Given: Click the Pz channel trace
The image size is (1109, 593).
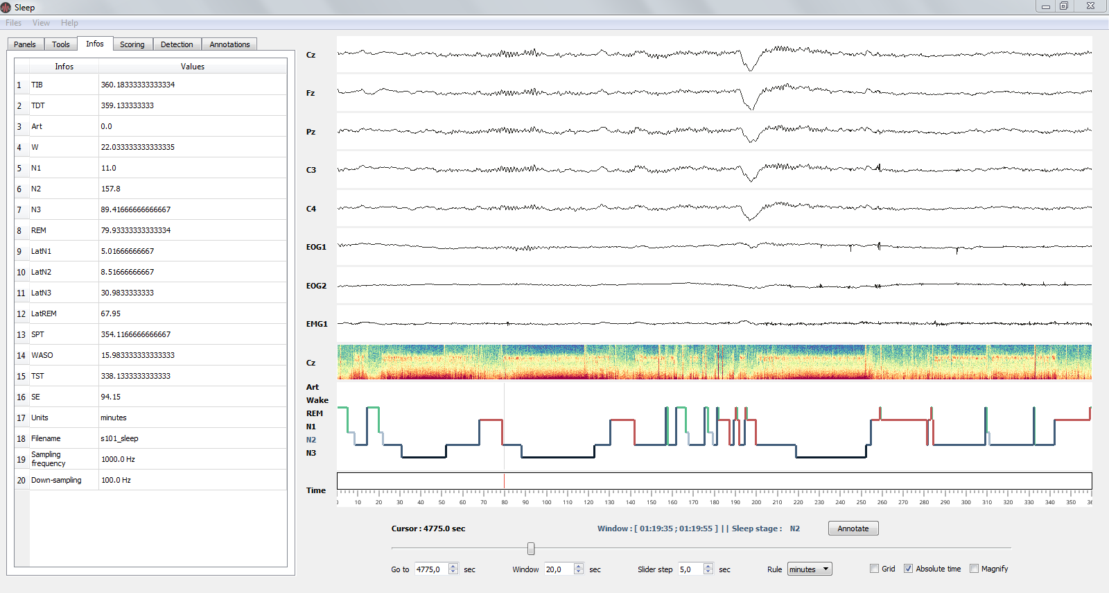Looking at the screenshot, I should click(x=715, y=131).
